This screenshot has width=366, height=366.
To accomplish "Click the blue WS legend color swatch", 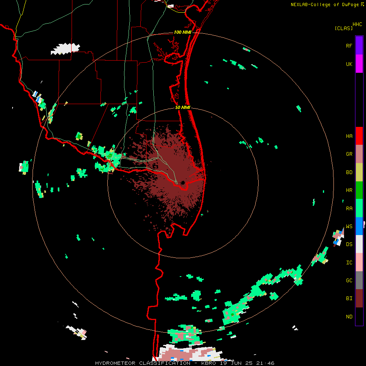I will tap(359, 226).
